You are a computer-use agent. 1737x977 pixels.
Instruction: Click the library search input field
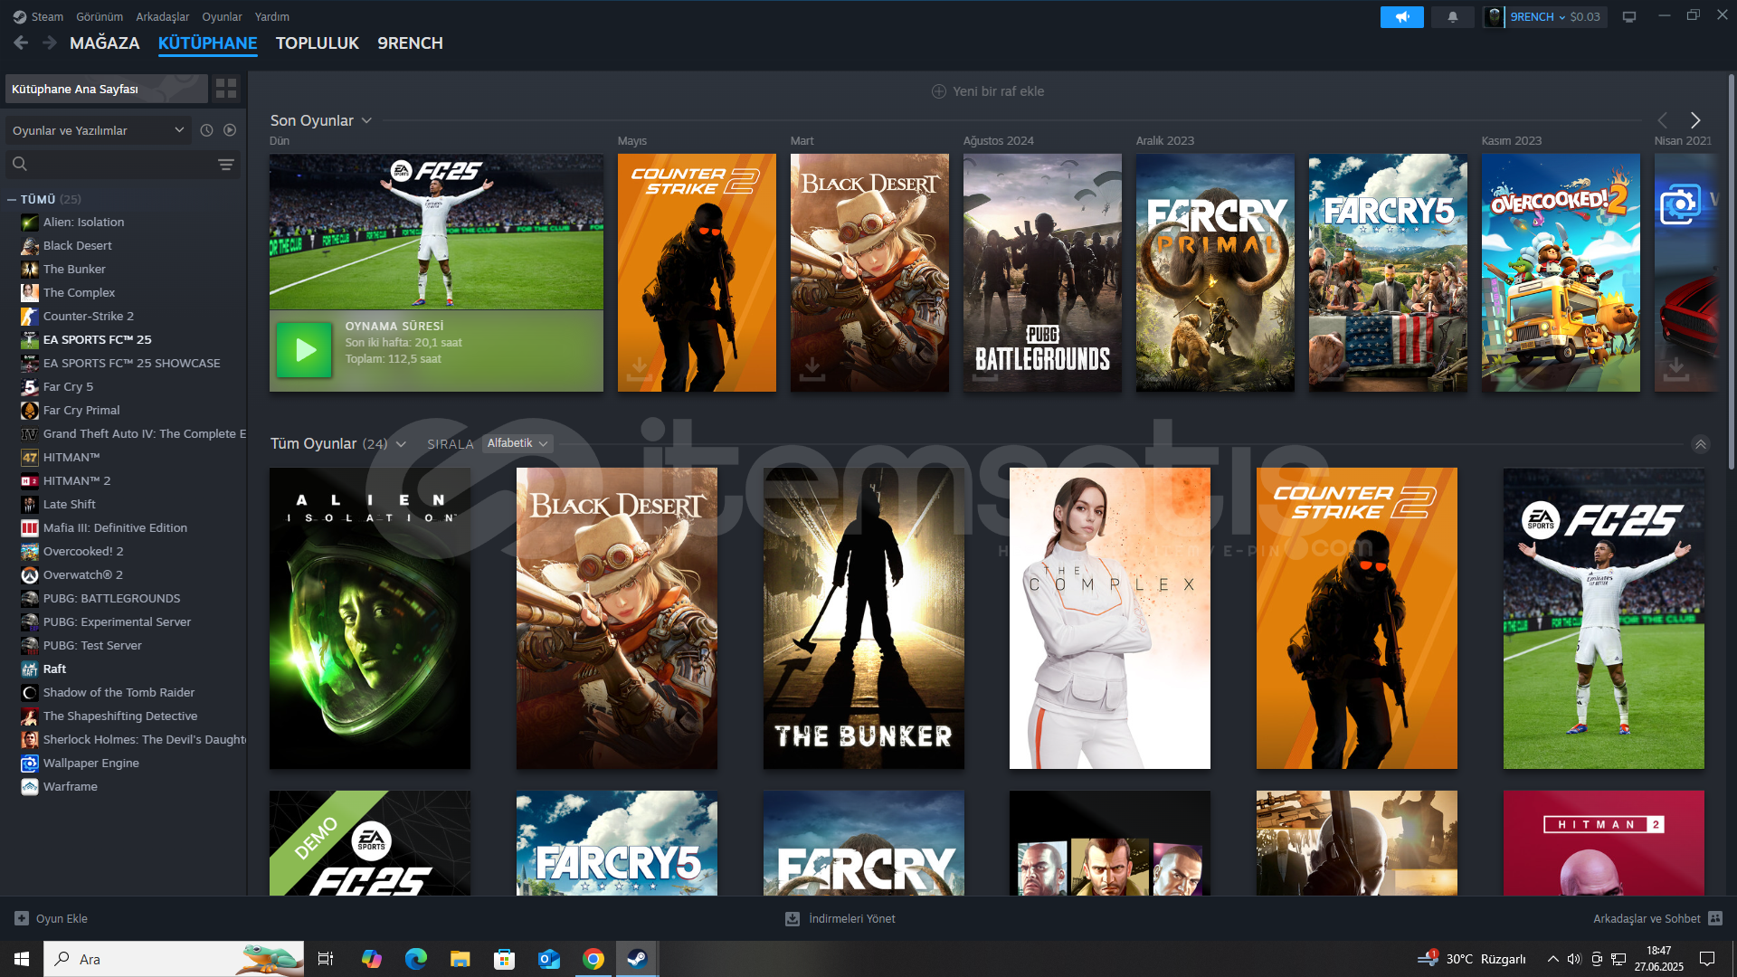coord(122,165)
